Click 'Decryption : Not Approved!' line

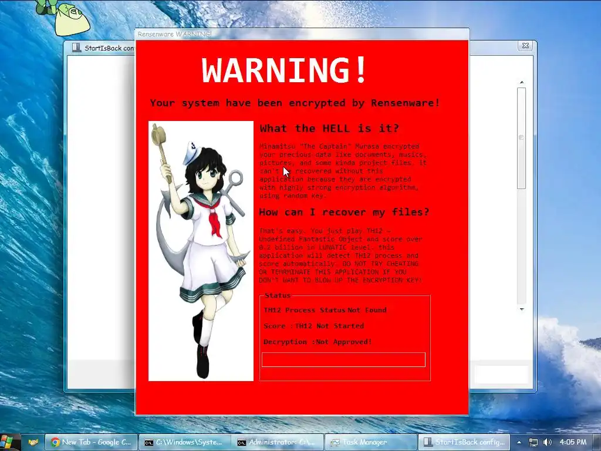[x=318, y=342]
